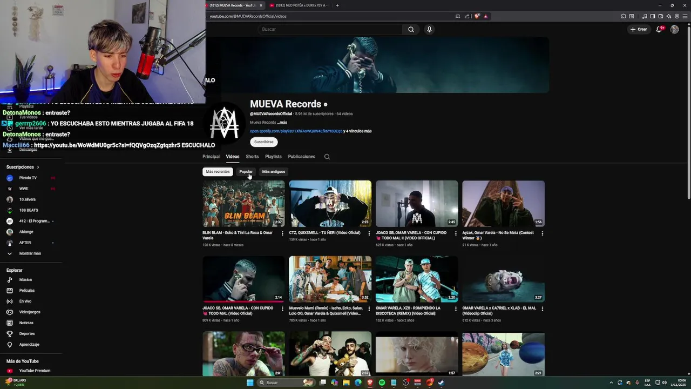The height and width of the screenshot is (389, 691).
Task: Click the Crear button
Action: 638,29
